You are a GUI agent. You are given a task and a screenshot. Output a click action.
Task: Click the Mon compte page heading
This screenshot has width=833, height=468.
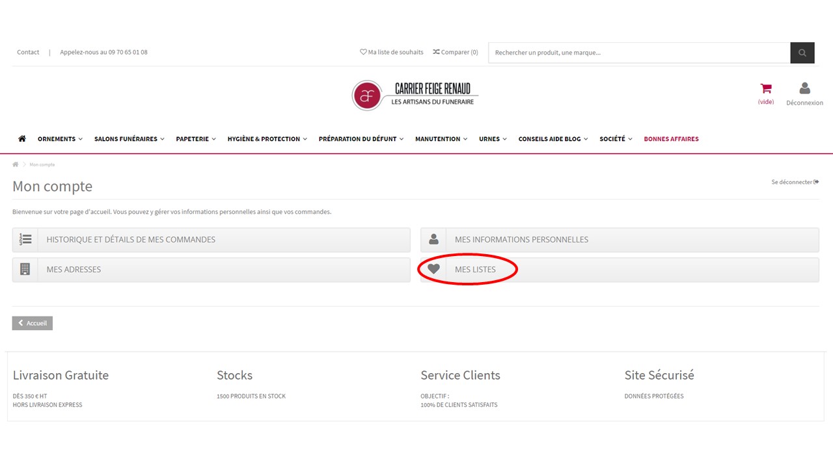[x=52, y=187]
